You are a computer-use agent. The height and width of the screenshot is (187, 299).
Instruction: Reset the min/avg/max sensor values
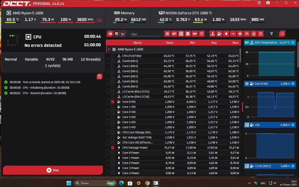282,34
